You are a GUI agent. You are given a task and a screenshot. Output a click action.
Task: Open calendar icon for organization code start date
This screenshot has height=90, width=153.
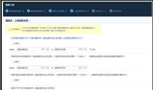pos(48,68)
